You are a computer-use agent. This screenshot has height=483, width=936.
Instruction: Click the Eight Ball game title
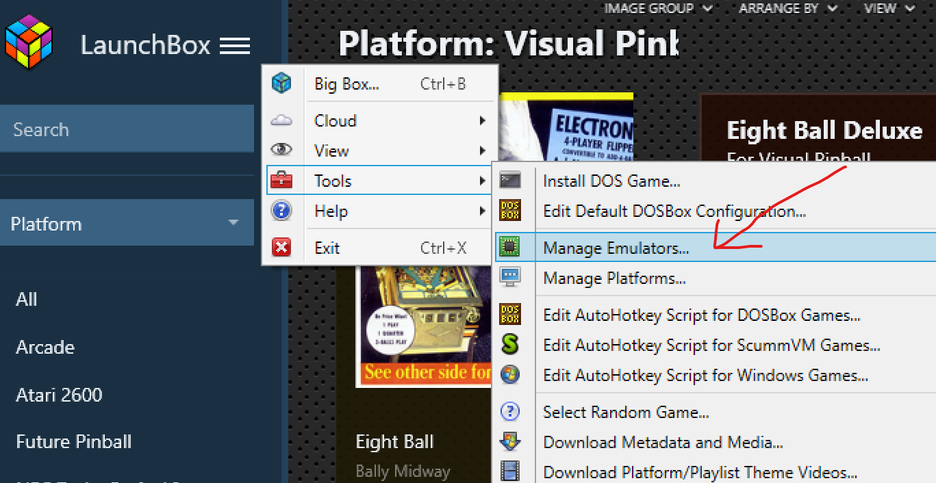point(395,442)
